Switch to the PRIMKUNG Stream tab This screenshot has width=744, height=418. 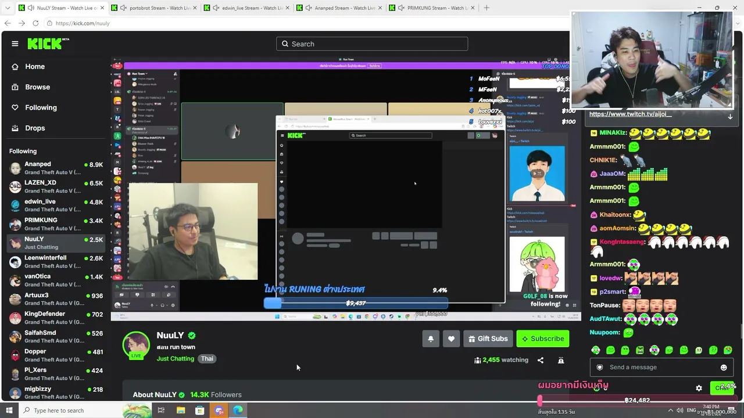tap(433, 8)
